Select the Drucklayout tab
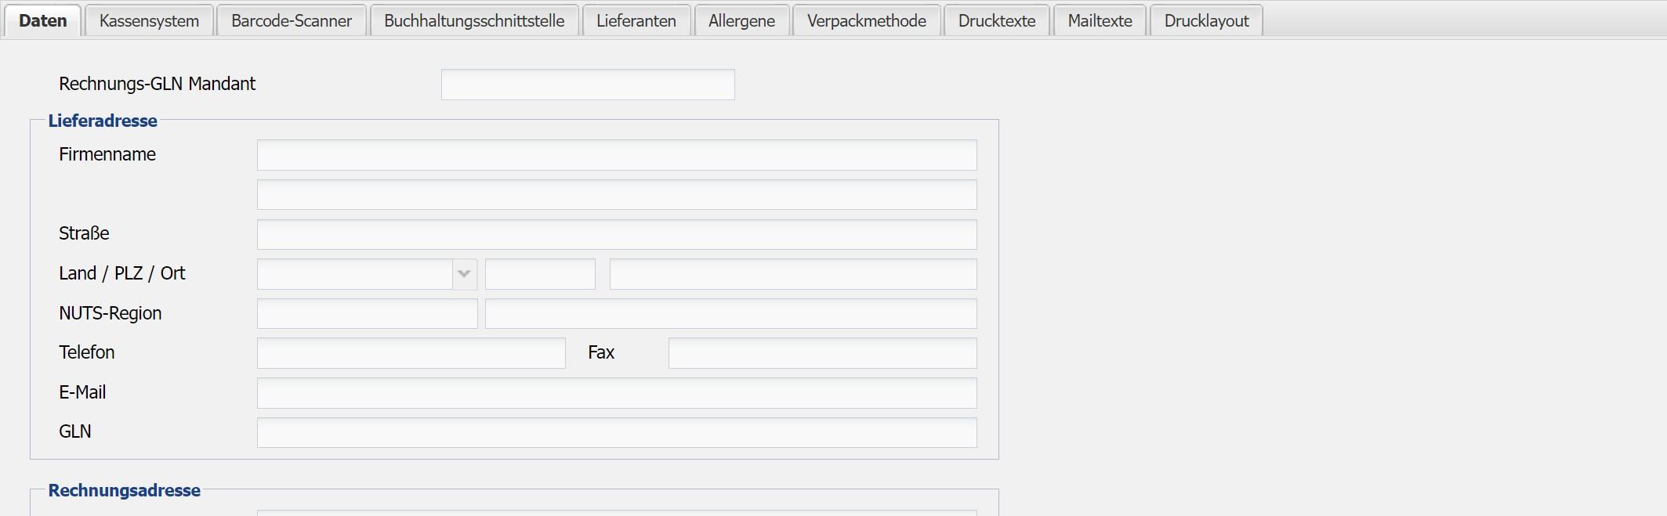Screen dimensions: 1667x516 coord(1206,21)
